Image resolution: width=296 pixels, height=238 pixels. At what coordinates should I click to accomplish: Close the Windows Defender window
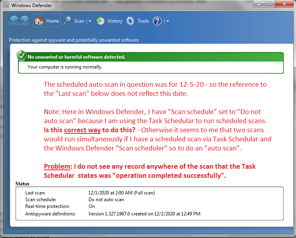tap(284, 4)
